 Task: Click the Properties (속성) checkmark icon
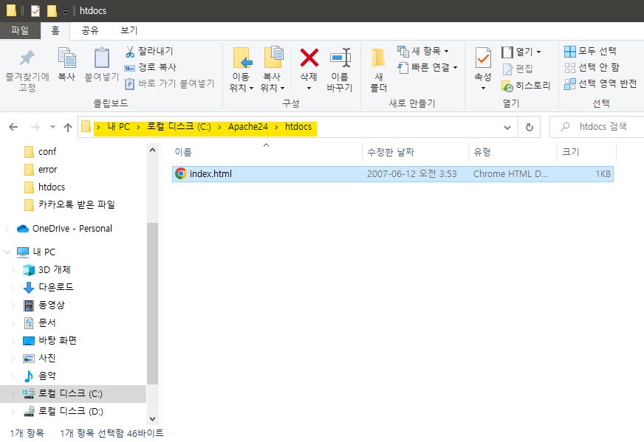[x=483, y=58]
